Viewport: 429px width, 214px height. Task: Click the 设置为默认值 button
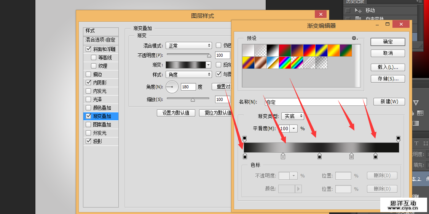coord(176,113)
